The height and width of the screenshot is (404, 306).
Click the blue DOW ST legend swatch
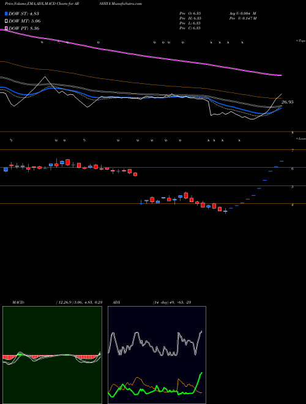6,13
